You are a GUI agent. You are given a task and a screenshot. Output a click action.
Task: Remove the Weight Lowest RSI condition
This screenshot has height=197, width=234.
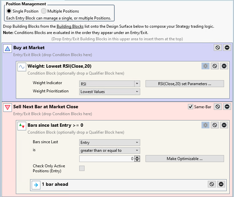(x=224, y=66)
